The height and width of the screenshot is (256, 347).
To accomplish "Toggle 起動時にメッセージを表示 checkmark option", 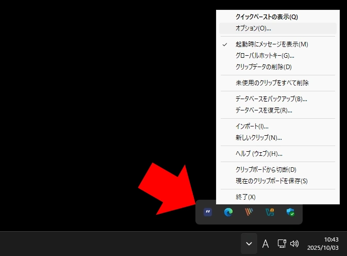I will [x=271, y=44].
